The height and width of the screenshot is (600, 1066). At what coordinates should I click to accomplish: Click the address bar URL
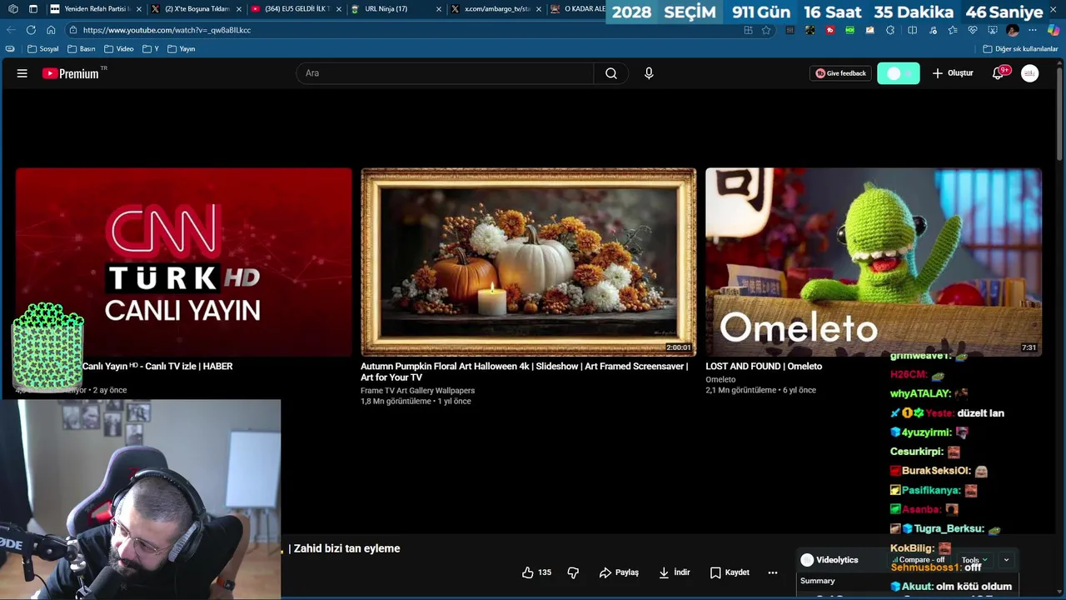167,30
